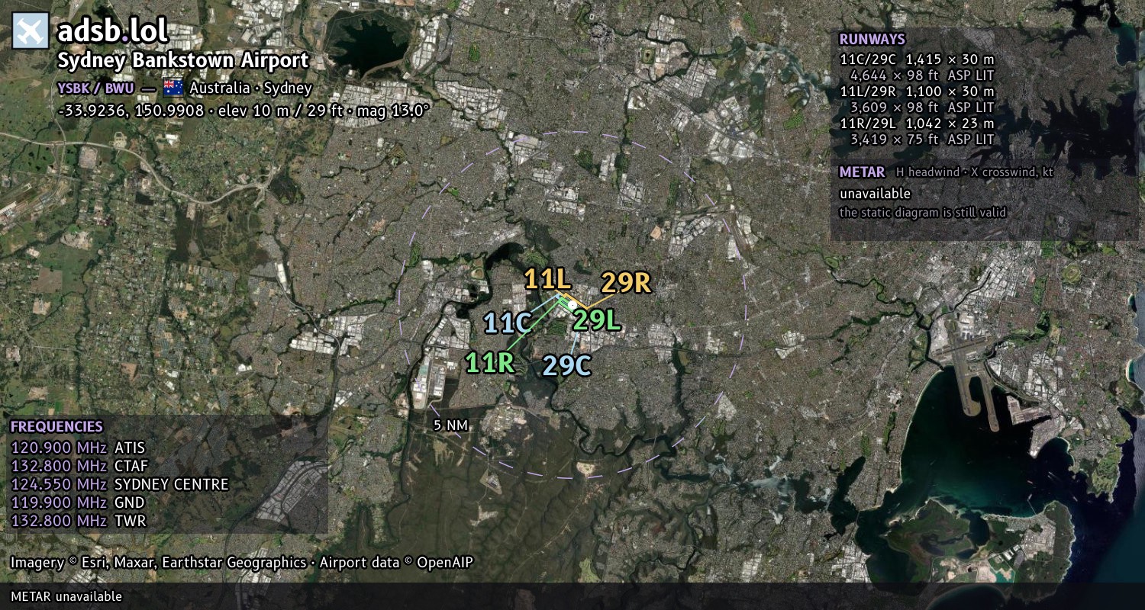Click the 5 NM range ring label

point(450,425)
